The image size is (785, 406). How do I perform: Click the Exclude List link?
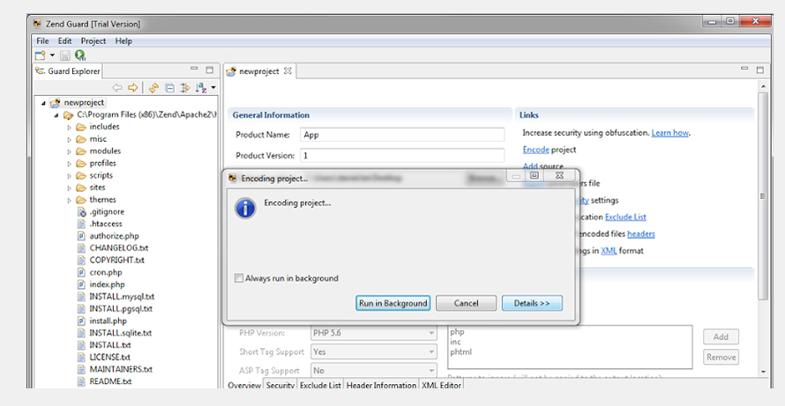tap(625, 217)
